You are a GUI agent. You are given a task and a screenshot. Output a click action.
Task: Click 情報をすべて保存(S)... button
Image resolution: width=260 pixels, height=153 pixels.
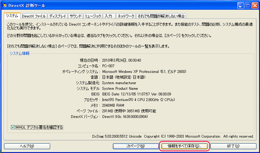click(184, 146)
